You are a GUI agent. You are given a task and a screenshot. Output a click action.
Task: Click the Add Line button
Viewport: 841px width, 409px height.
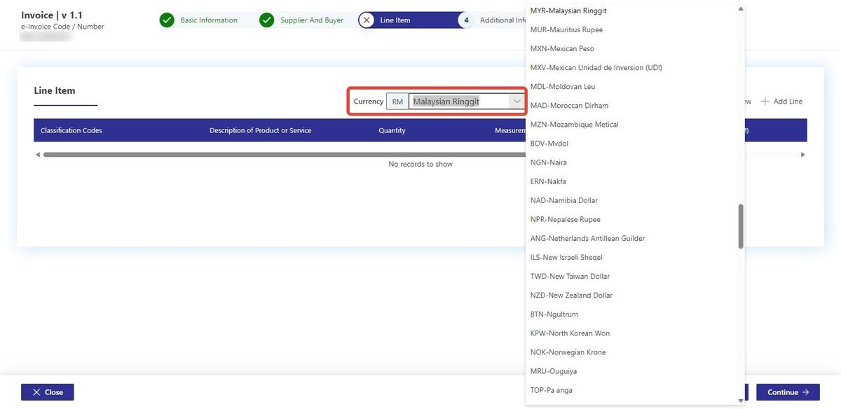781,102
